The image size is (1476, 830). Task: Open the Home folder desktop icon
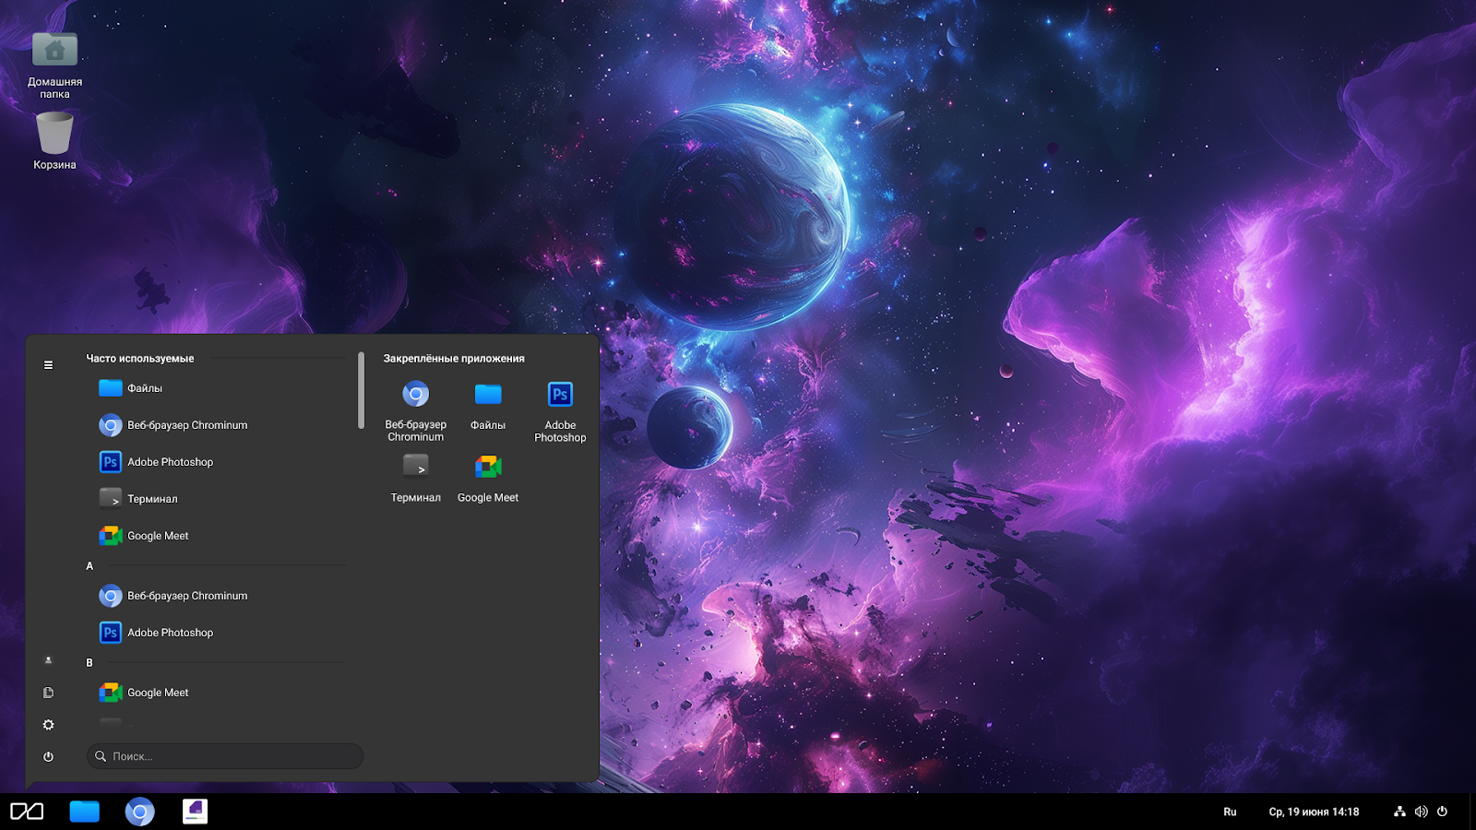click(x=54, y=65)
